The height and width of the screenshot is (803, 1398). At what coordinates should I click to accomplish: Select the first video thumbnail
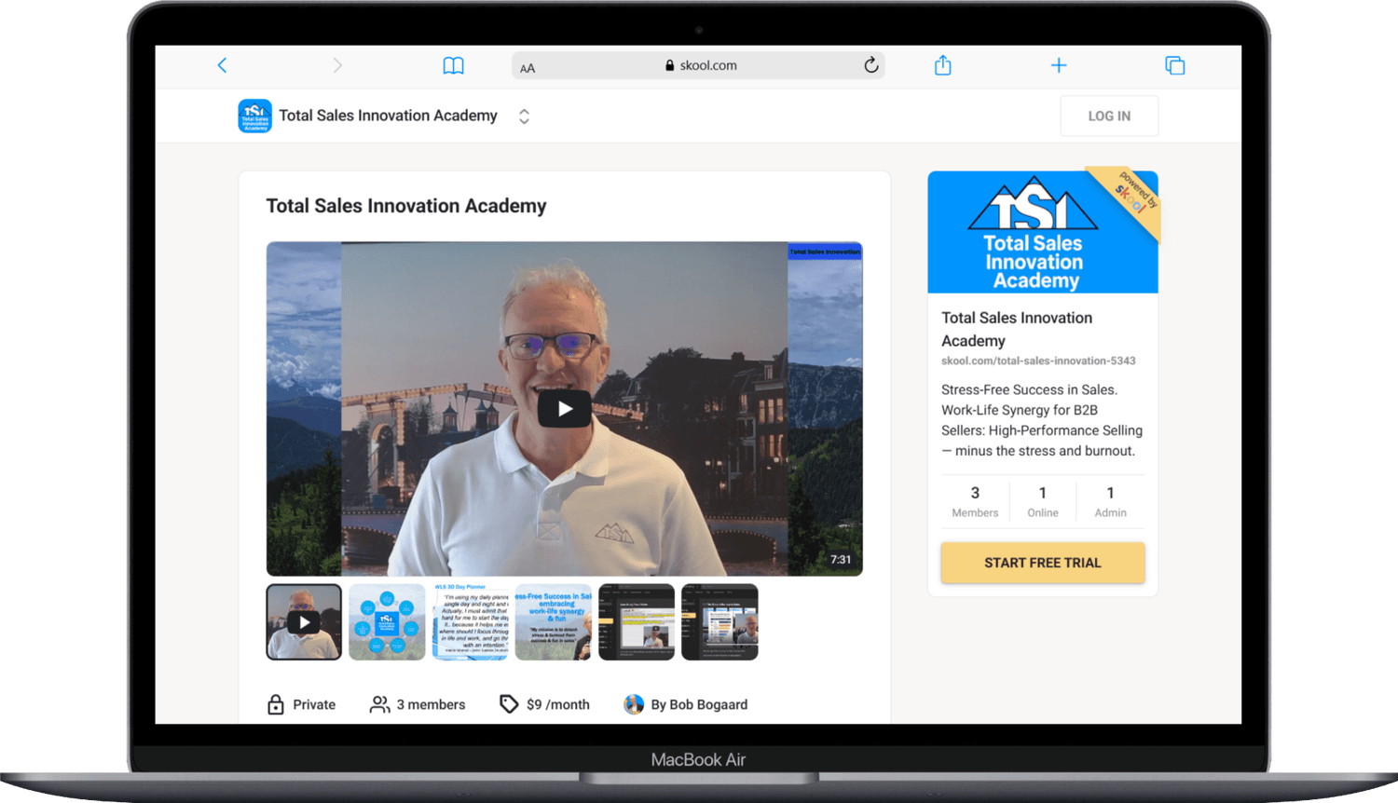pyautogui.click(x=304, y=622)
